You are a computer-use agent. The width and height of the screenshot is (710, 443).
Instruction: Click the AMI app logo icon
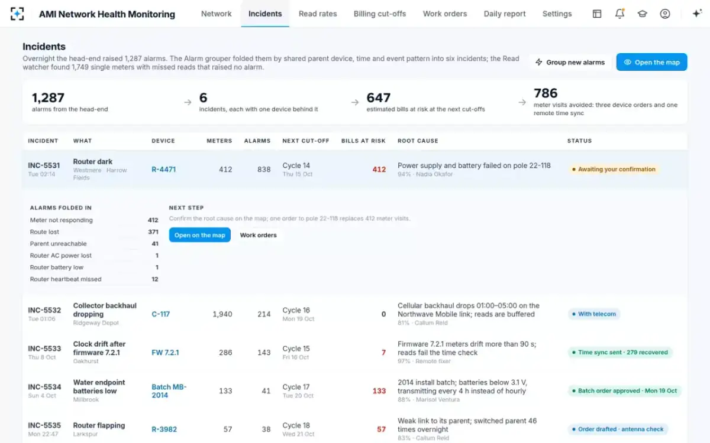(17, 14)
